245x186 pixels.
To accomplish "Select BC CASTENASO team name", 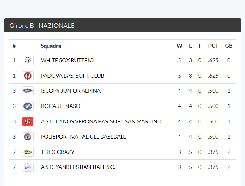I will point(61,106).
